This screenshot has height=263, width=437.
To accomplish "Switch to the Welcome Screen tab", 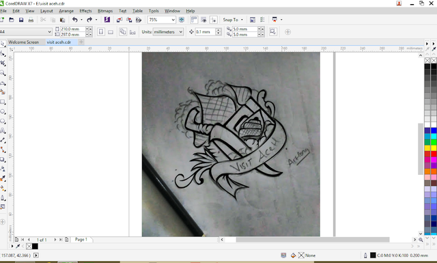I will click(x=24, y=42).
